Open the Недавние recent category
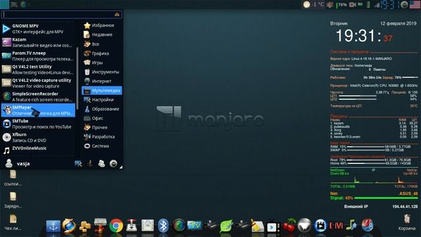The image size is (421, 237). [101, 35]
